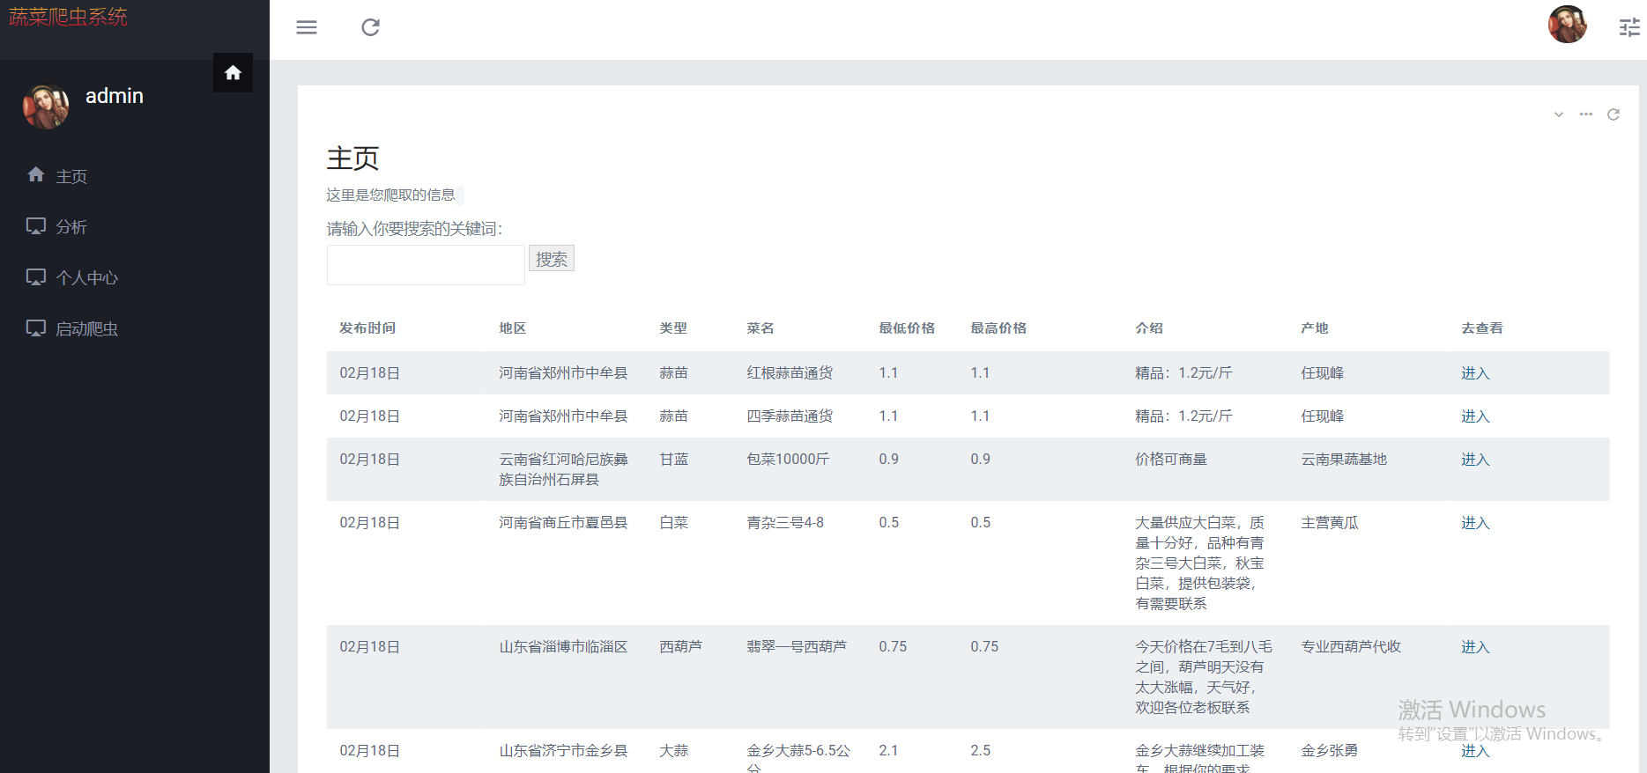
Task: Click the admin profile picture in sidebar
Action: point(46,107)
